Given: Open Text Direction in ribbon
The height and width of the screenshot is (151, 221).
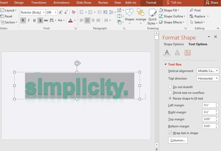Looking at the screenshot, I should coord(120,10).
